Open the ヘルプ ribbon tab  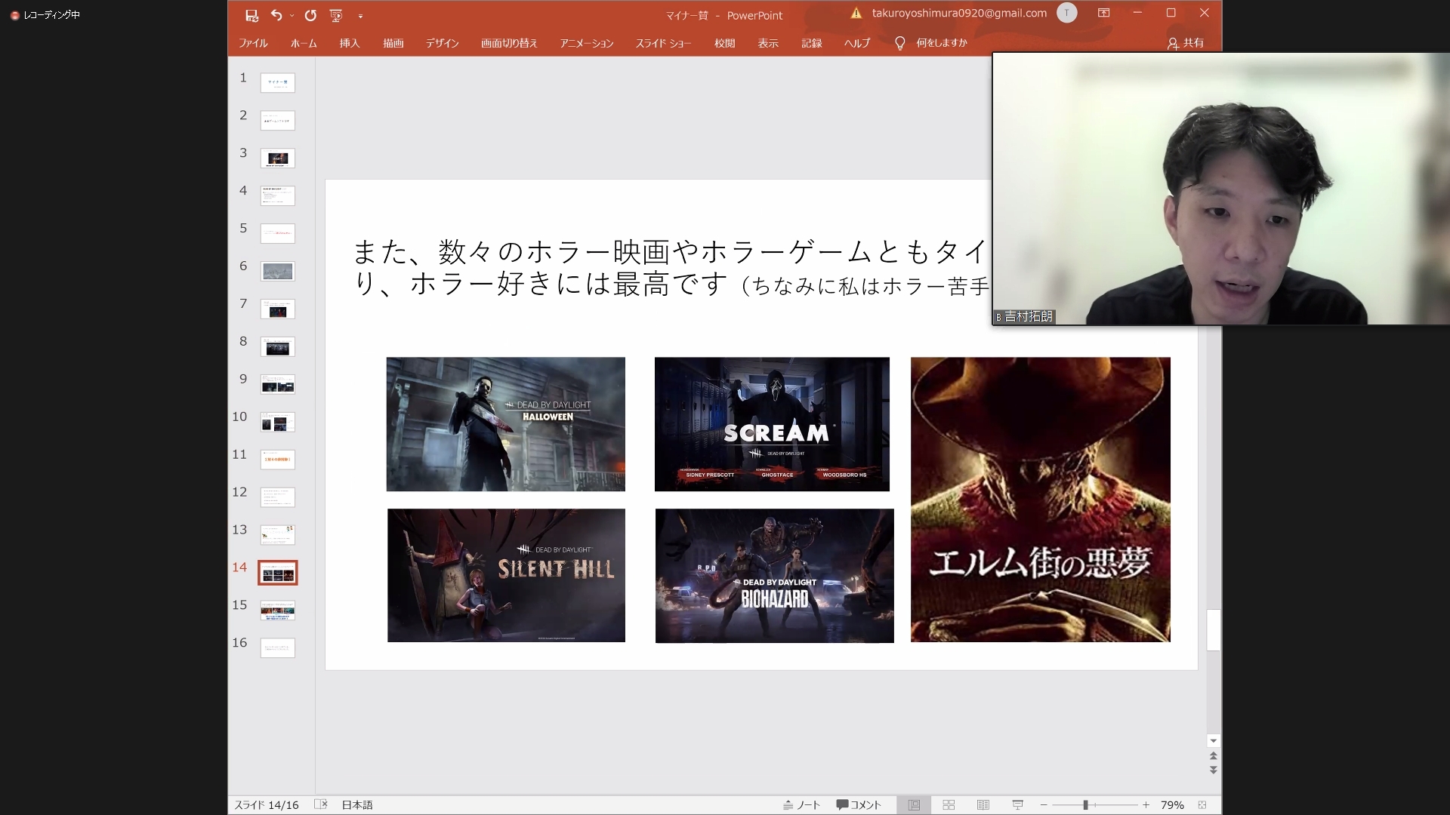tap(857, 43)
